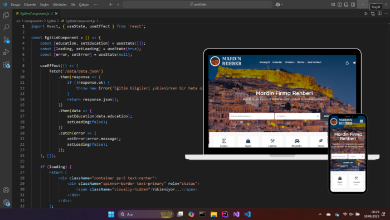
Task: Click 'Yükleniyor...' text in code
Action: pos(167,189)
